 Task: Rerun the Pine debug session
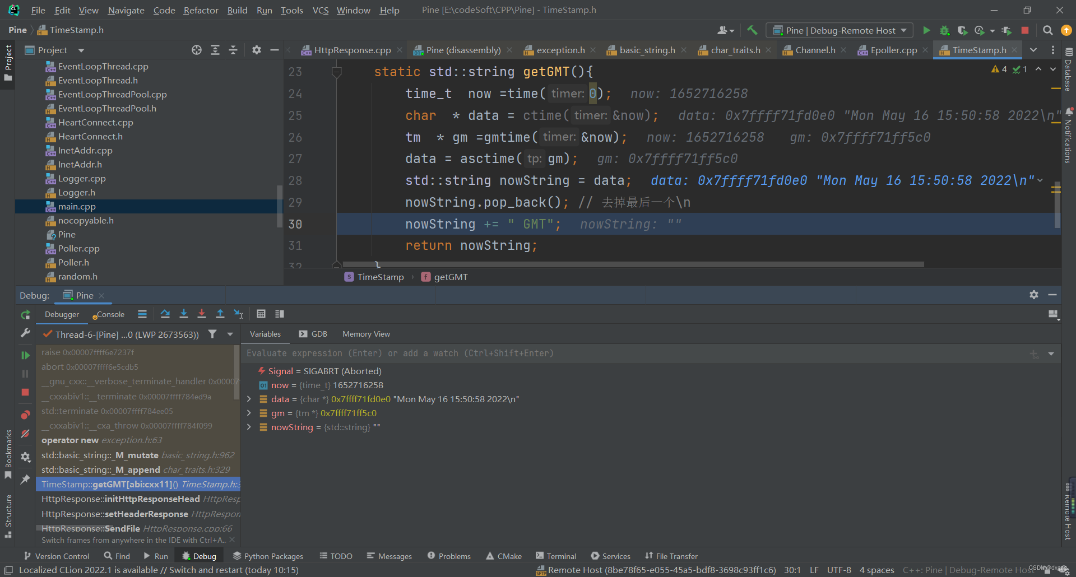coord(25,314)
